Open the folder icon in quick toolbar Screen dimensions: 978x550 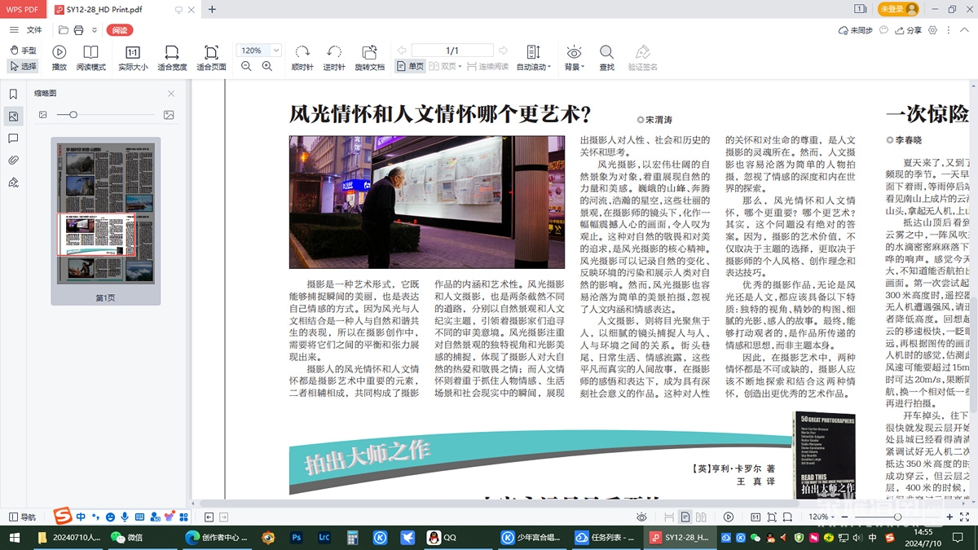(64, 30)
